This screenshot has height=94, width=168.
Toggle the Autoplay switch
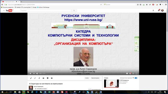pos(136,78)
